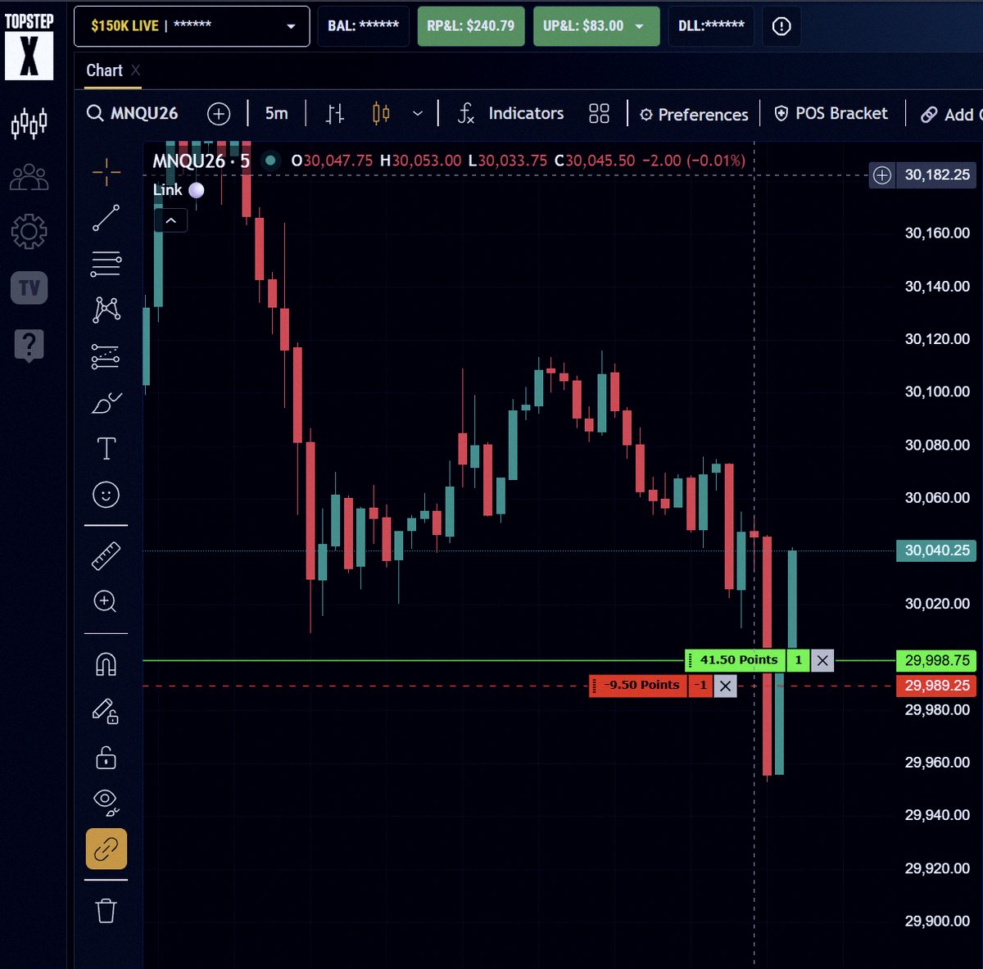This screenshot has width=983, height=969.
Task: Click the DLL hidden value box
Action: point(711,26)
